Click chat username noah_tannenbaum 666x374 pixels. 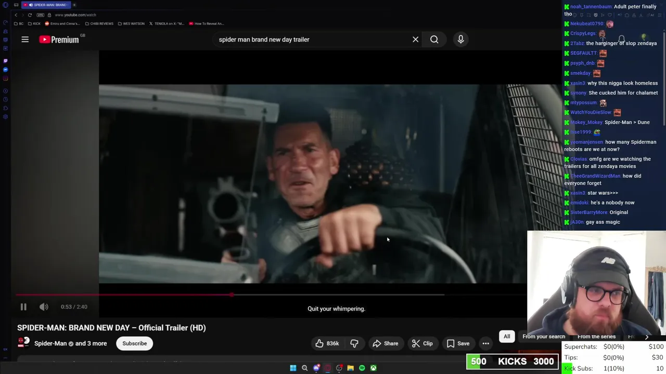tap(591, 7)
